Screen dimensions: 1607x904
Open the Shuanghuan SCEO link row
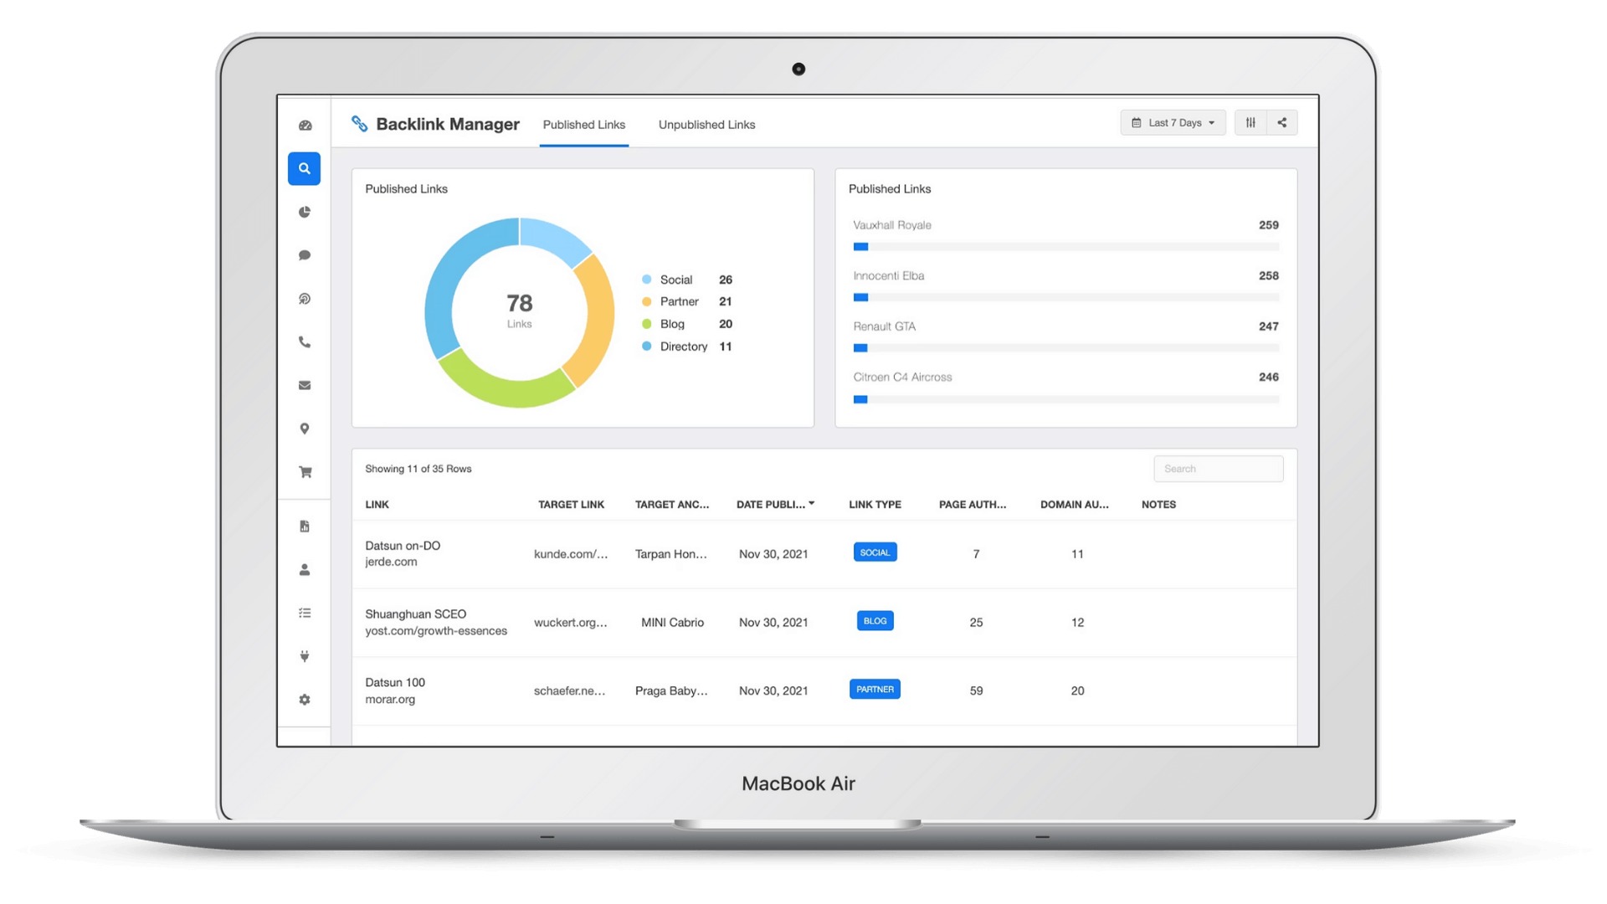(x=824, y=623)
